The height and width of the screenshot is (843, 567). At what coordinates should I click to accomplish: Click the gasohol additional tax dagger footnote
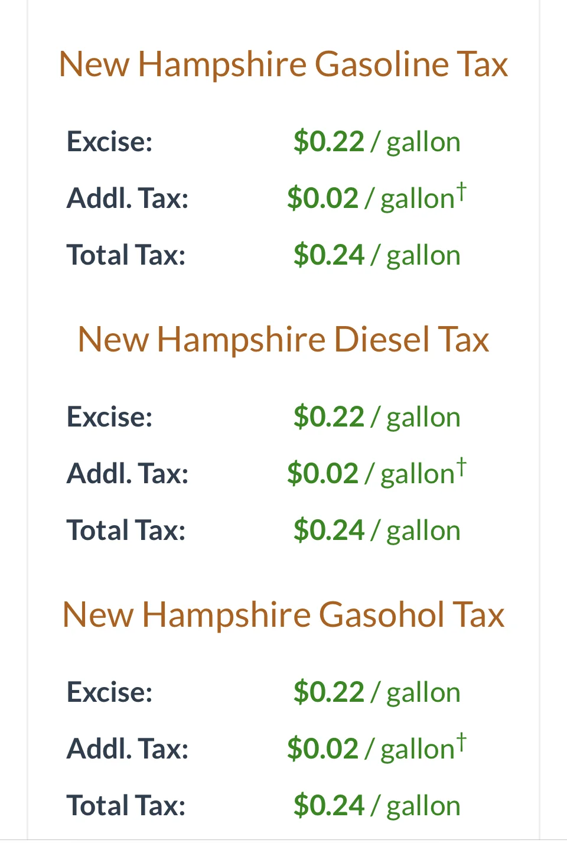click(x=461, y=742)
